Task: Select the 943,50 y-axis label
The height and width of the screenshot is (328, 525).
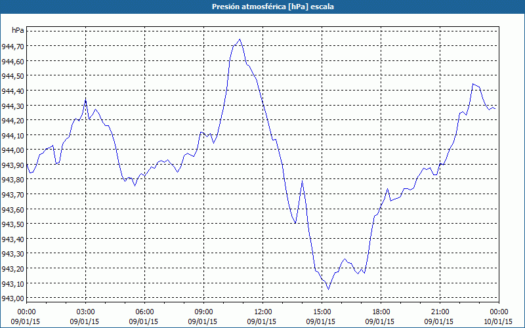Action: point(12,224)
